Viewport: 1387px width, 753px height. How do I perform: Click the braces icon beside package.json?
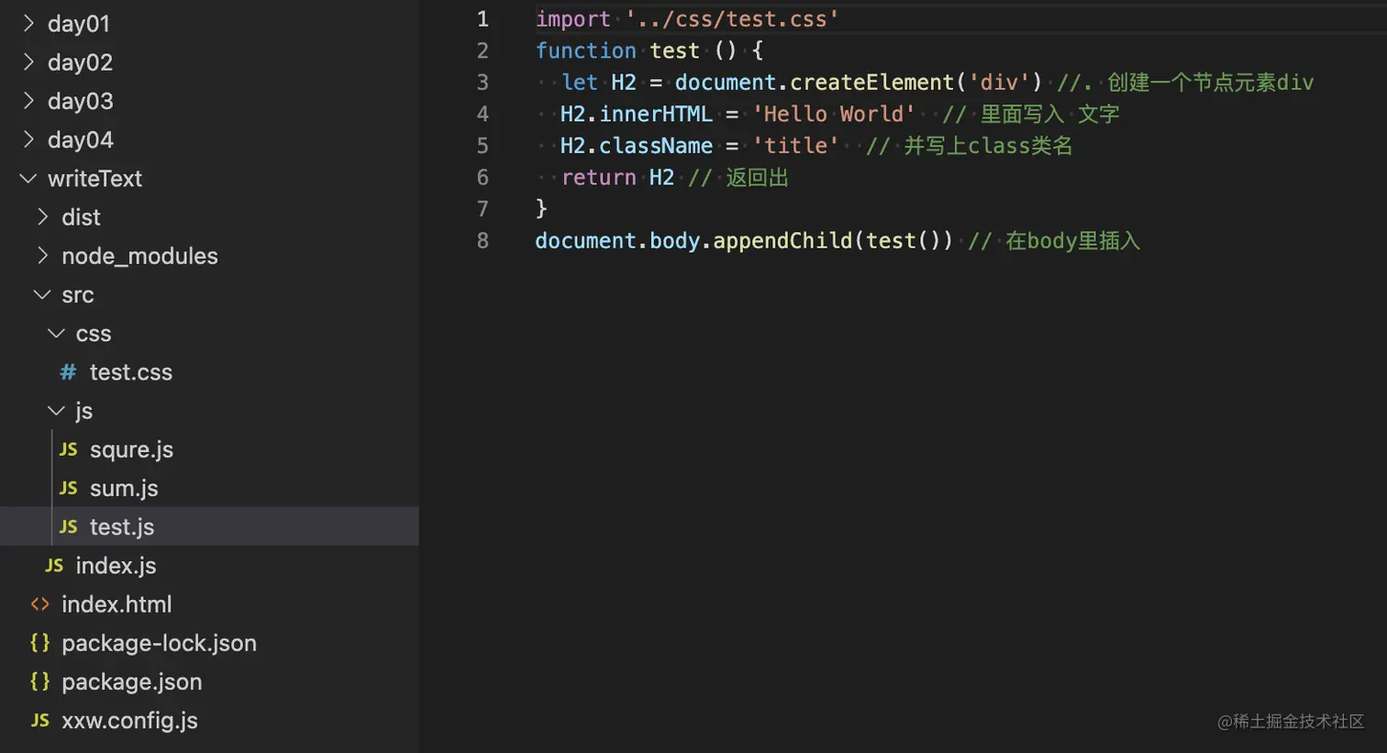coord(39,681)
